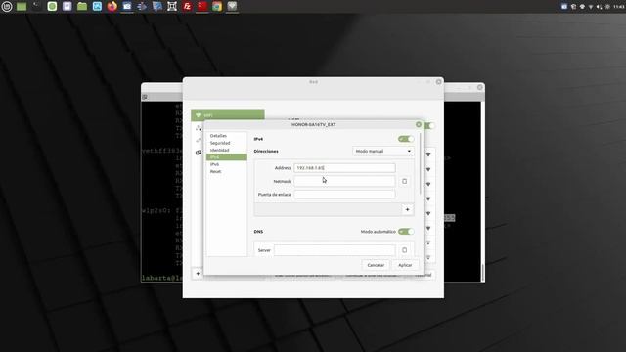Click the clock in the top panel
The image size is (626, 352).
(619, 7)
